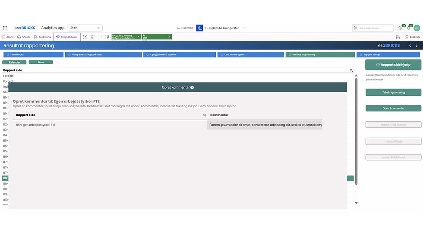This screenshot has width=423, height=238.
Task: Open the Bookmarks panel
Action: tap(42, 37)
